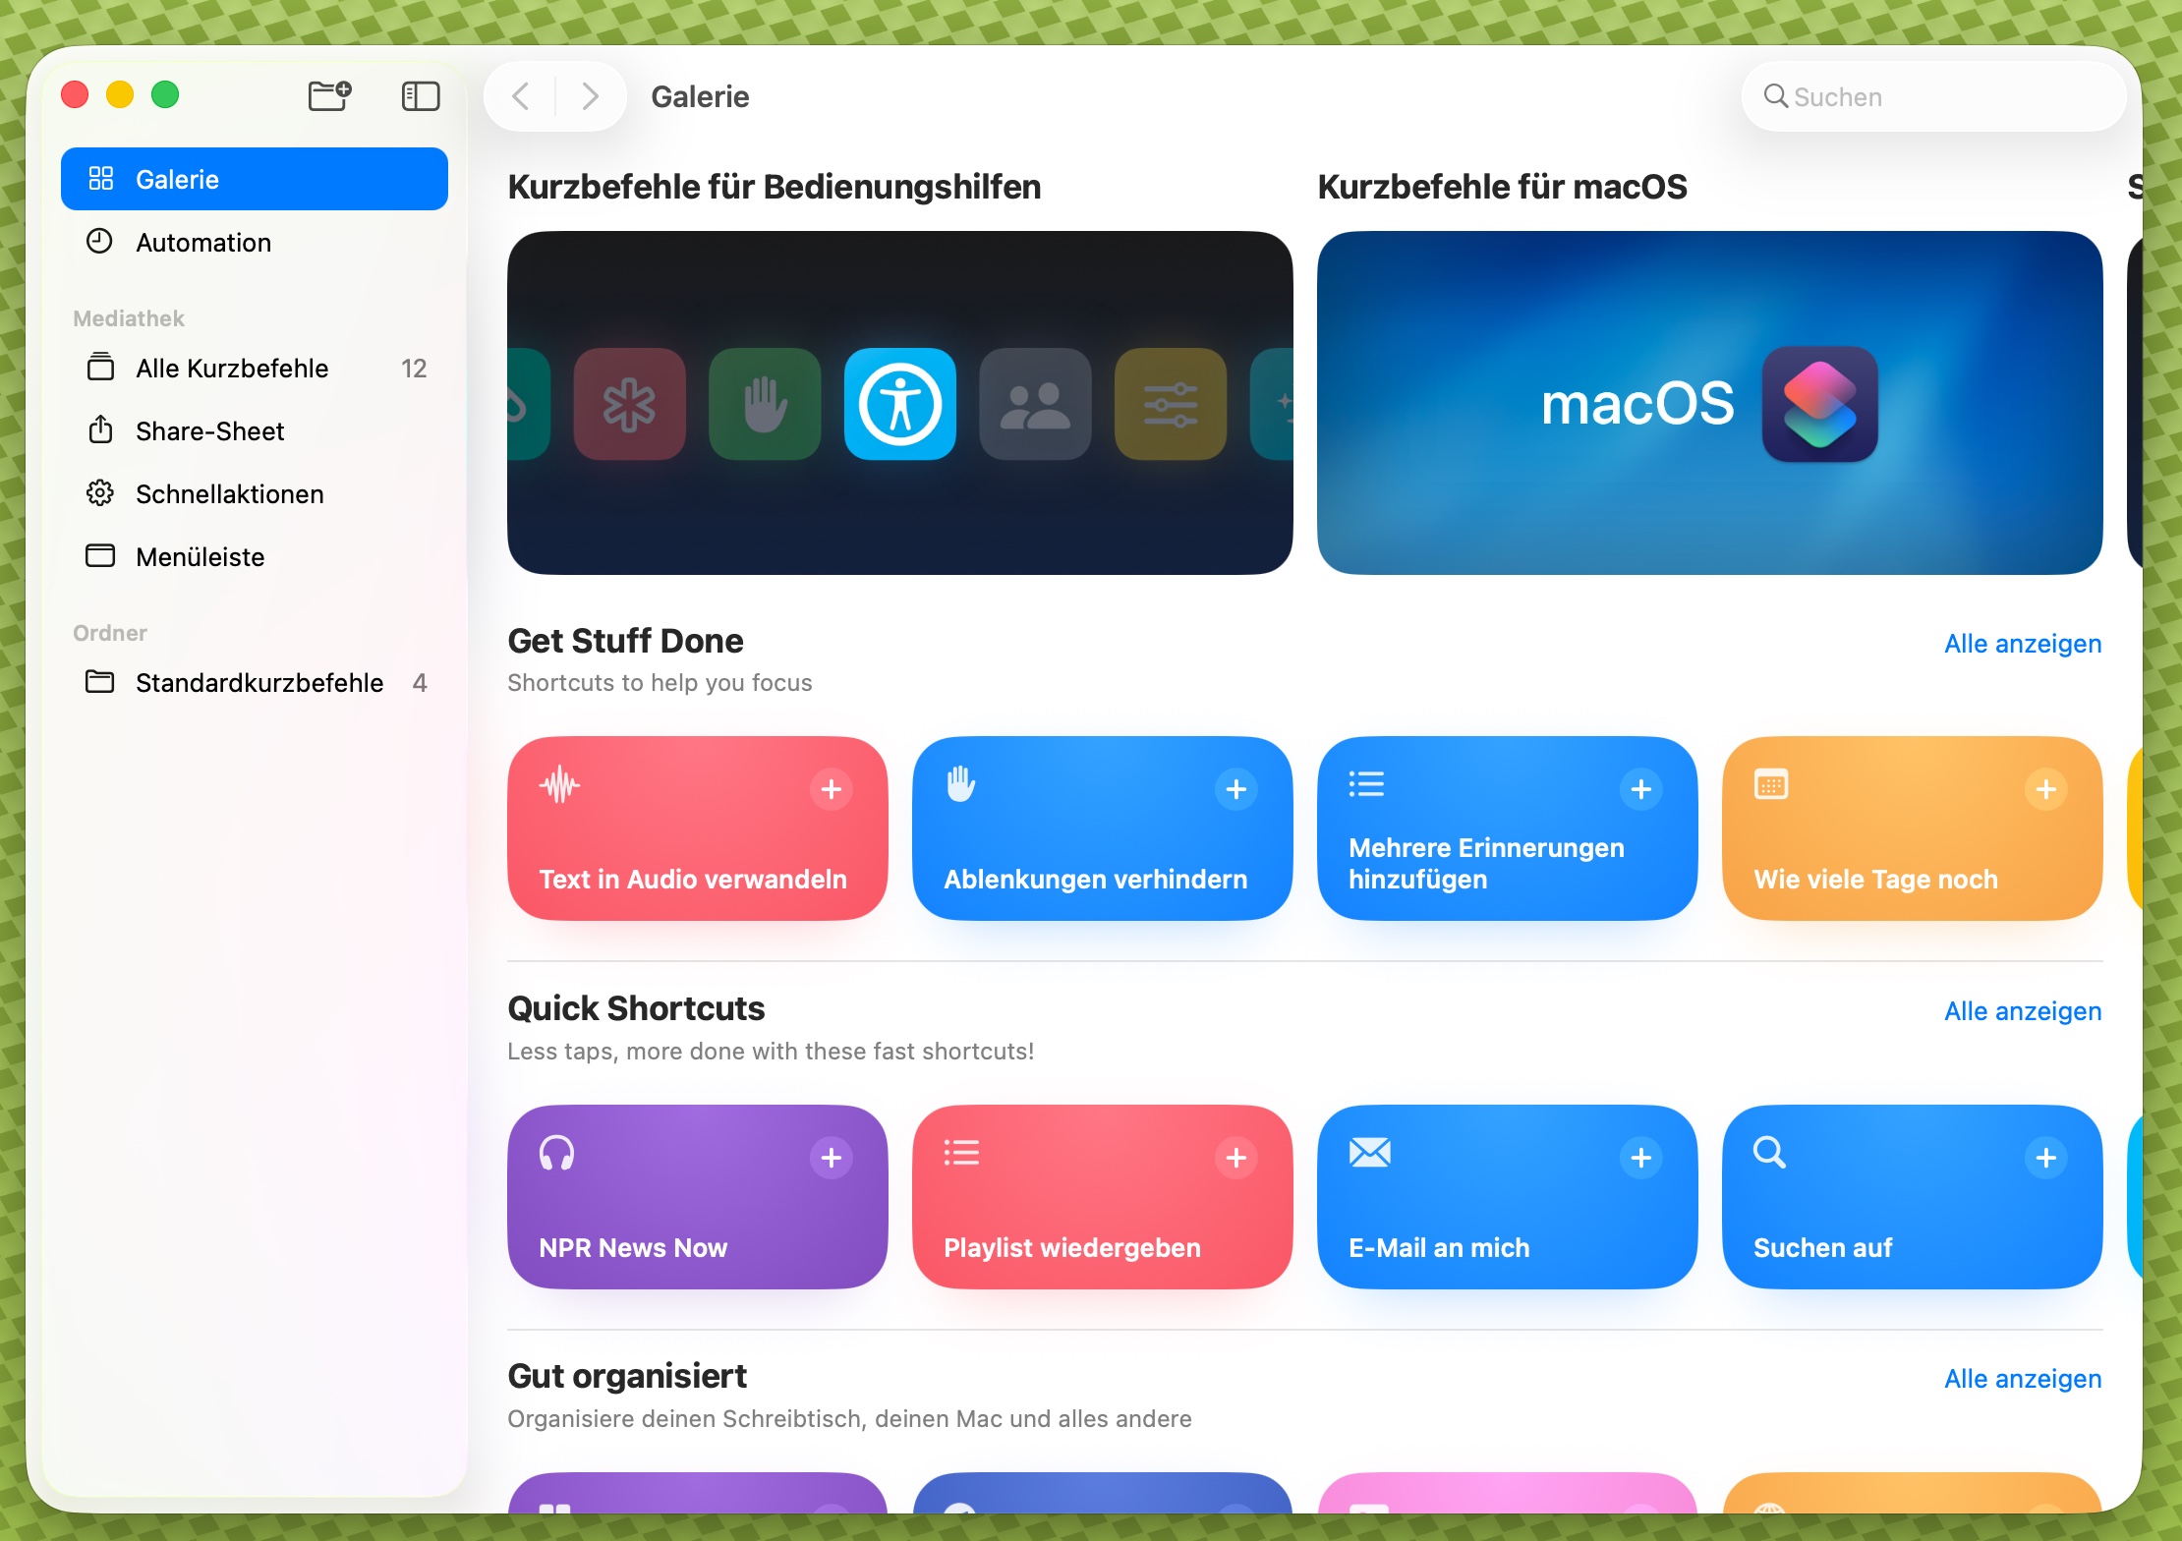Open Automation in the sidebar
The height and width of the screenshot is (1541, 2182).
(x=255, y=242)
